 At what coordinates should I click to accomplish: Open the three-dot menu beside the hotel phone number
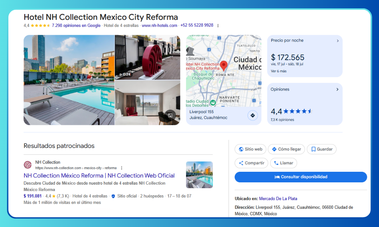pyautogui.click(x=218, y=26)
